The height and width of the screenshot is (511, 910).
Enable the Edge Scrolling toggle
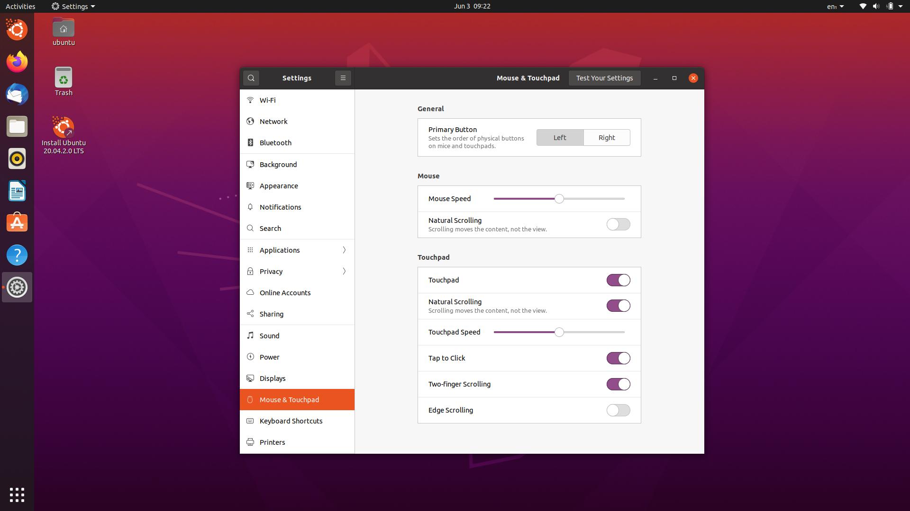coord(618,410)
